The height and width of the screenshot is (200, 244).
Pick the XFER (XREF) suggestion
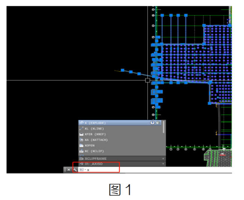click(x=95, y=134)
